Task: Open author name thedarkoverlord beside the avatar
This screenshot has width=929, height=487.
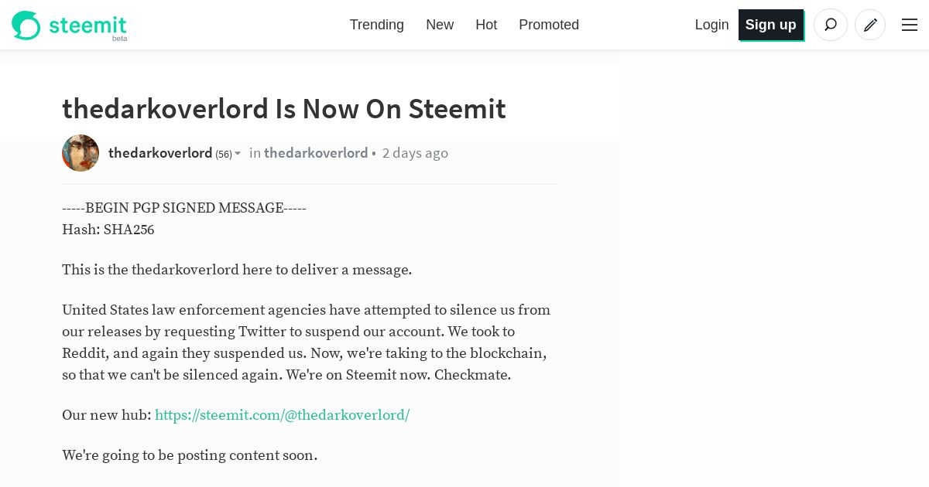Action: coord(160,153)
